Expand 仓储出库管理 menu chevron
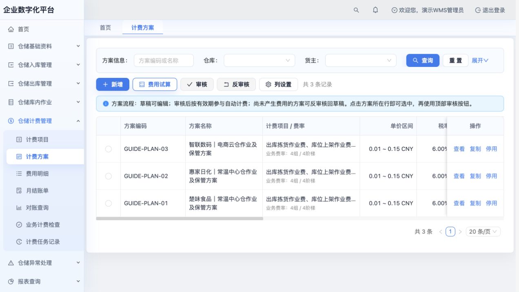The width and height of the screenshot is (519, 292). [78, 83]
